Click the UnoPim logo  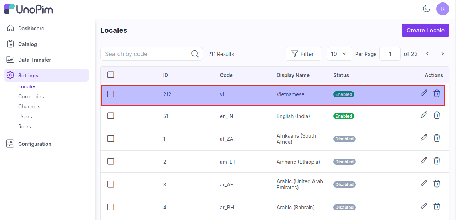[x=29, y=9]
